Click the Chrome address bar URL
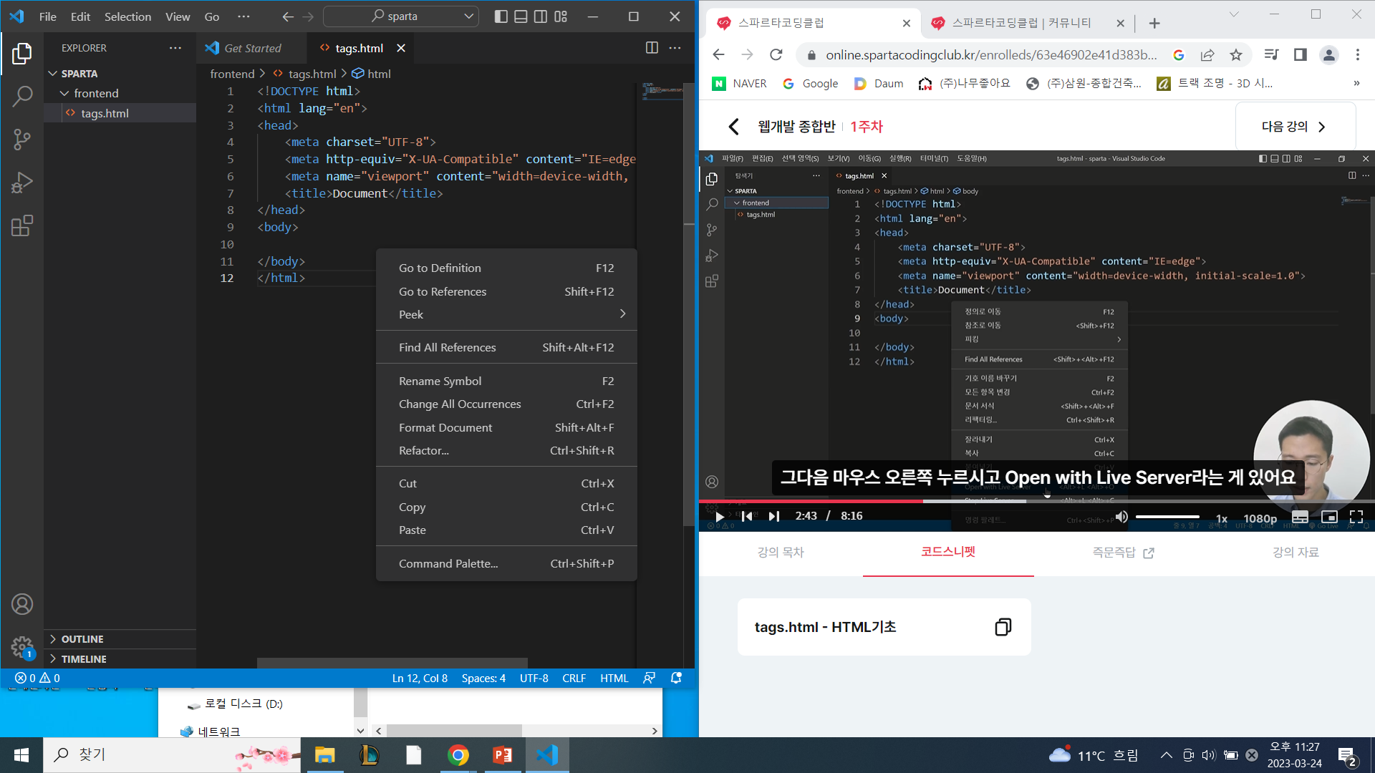 click(x=991, y=55)
